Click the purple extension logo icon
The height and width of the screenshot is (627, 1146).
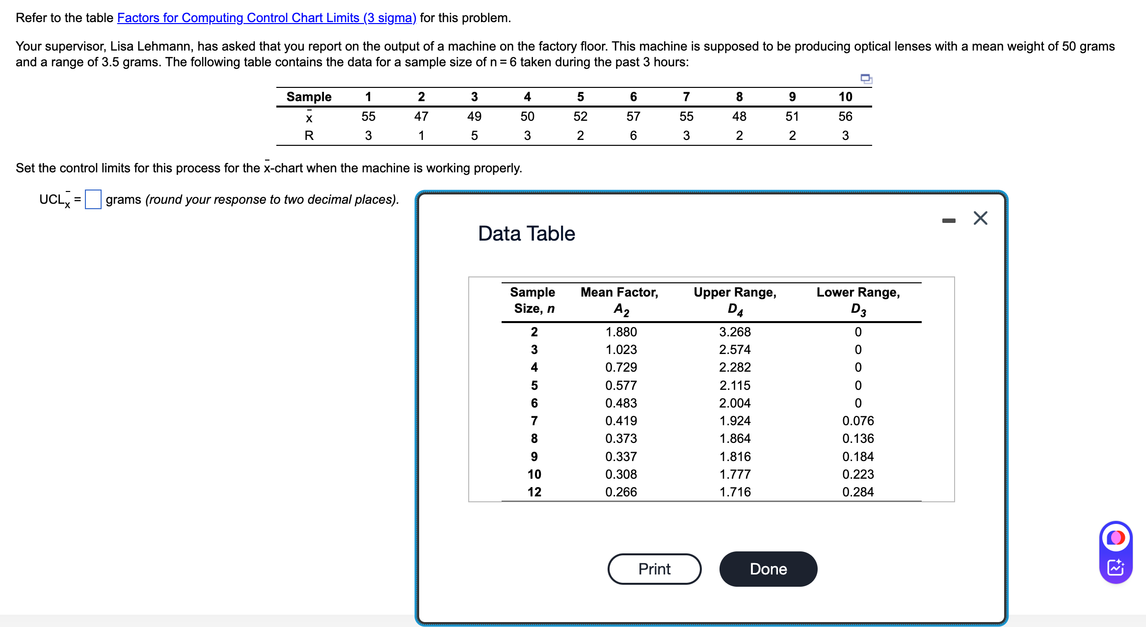coord(1116,537)
